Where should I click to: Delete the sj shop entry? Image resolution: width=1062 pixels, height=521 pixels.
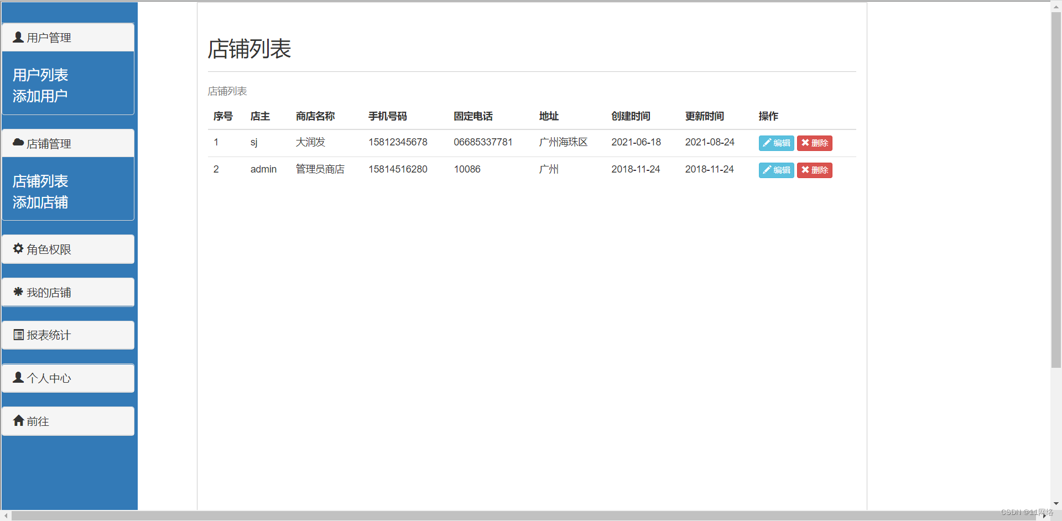pos(814,143)
